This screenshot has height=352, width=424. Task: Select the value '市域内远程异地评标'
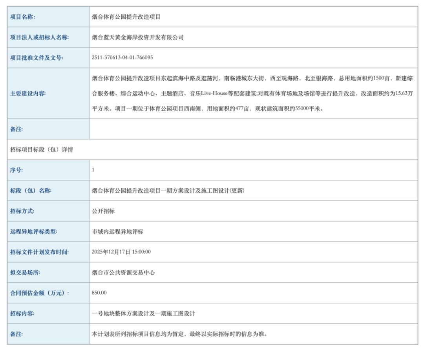point(118,231)
